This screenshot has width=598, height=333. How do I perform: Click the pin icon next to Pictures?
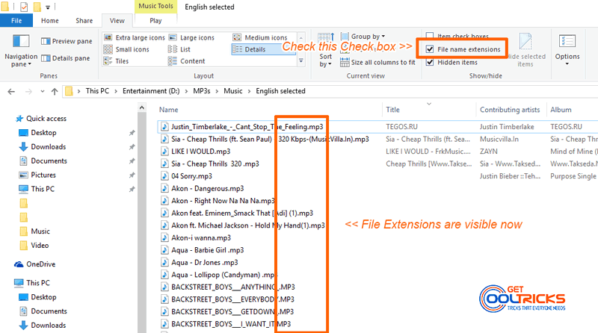coord(132,175)
